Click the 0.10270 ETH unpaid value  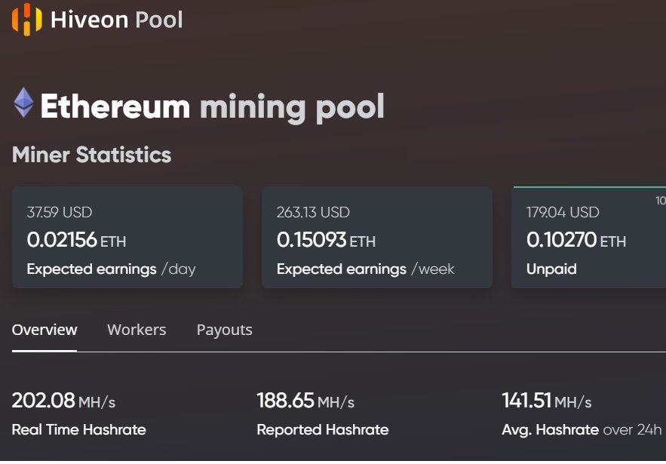576,240
